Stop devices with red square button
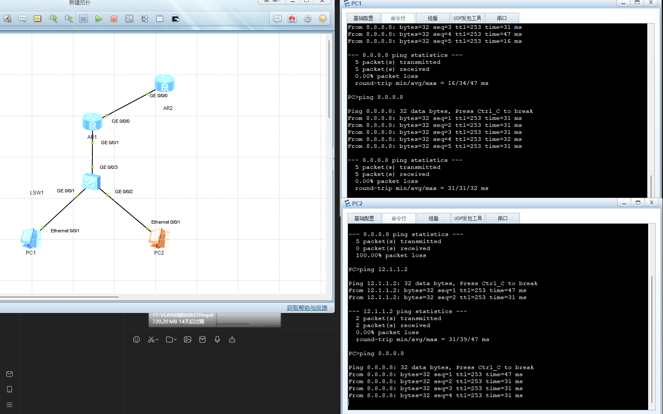The image size is (663, 414). (114, 19)
